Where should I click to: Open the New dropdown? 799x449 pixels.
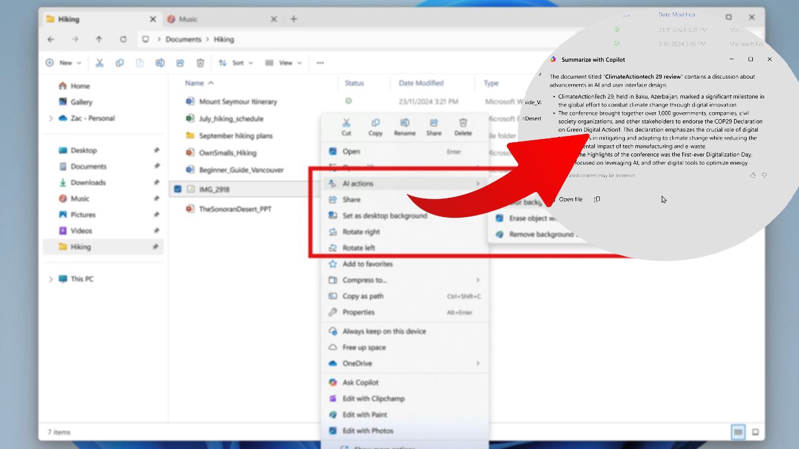63,63
